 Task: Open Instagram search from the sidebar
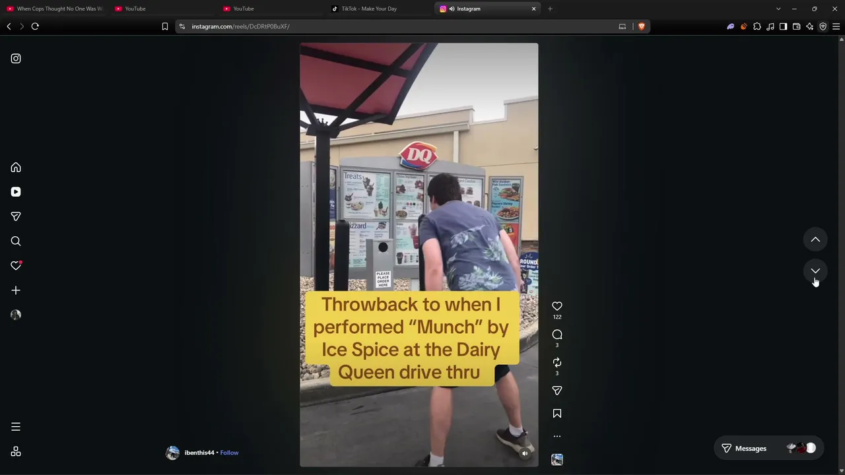[16, 241]
